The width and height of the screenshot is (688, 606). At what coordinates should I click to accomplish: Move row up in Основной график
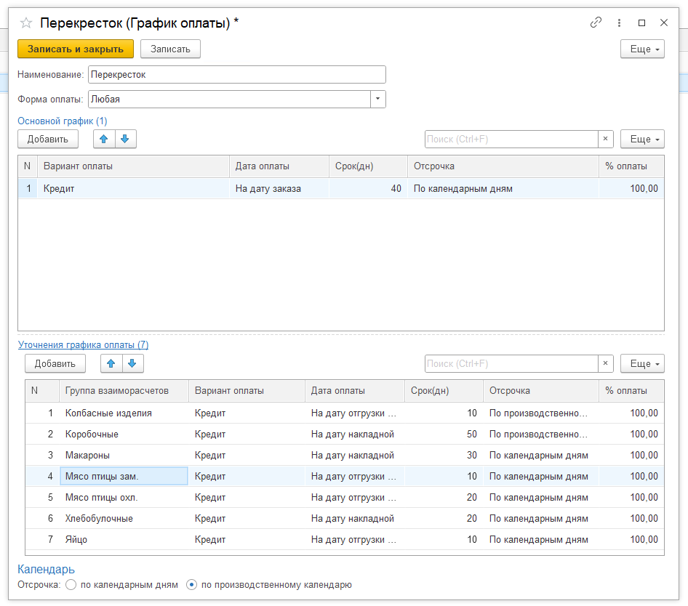pos(103,139)
